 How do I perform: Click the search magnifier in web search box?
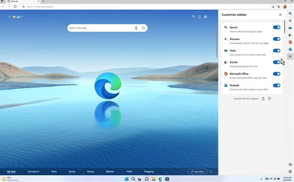[144, 28]
